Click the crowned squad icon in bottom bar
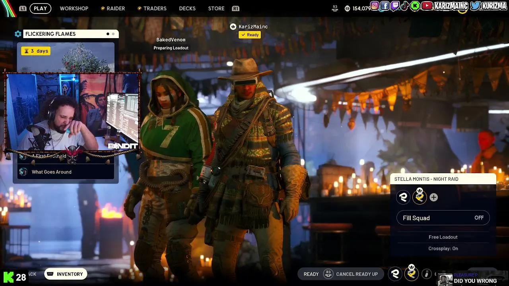 pos(412,273)
